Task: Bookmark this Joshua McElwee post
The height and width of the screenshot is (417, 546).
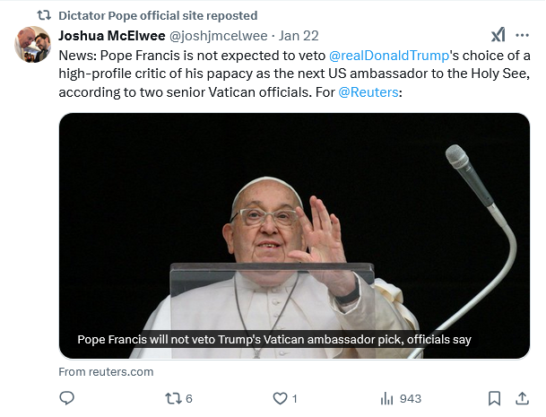Action: coord(494,398)
